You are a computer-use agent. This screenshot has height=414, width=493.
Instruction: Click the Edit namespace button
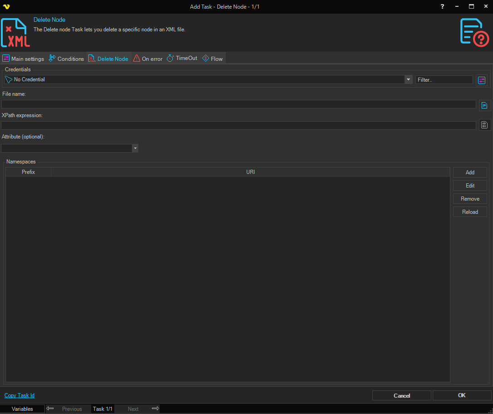click(x=470, y=186)
